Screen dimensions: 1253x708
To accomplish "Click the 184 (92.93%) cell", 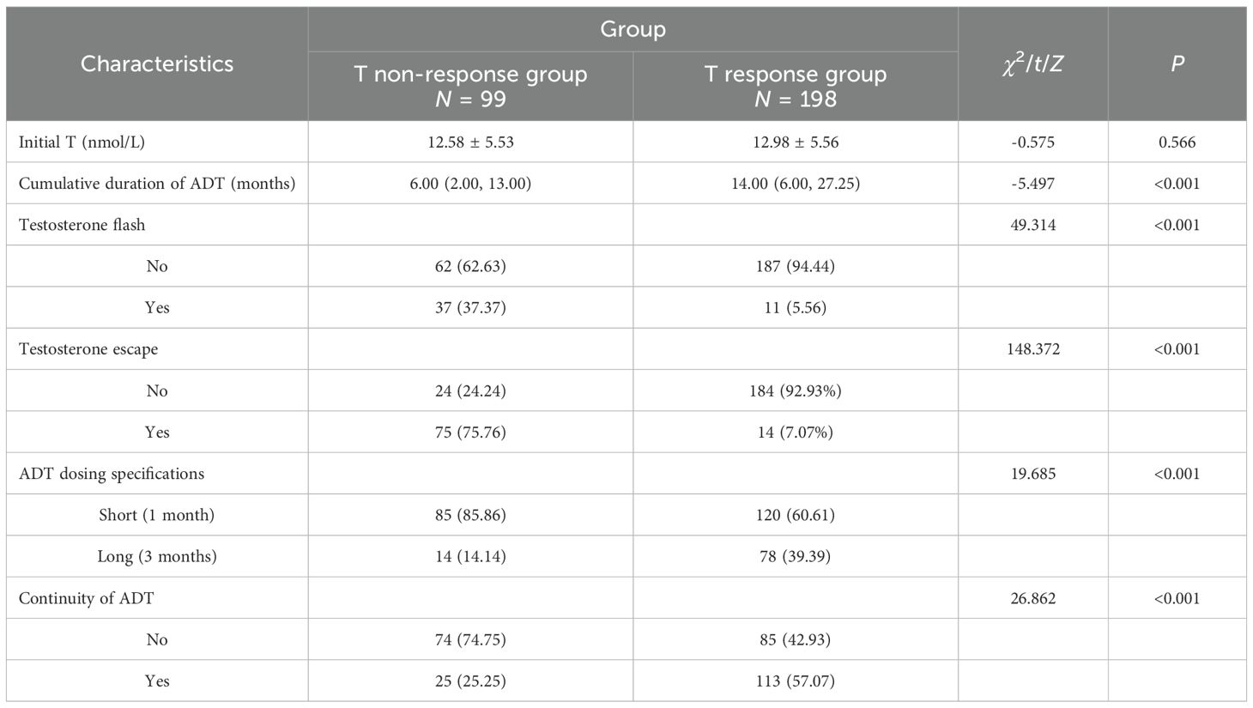I will [796, 390].
